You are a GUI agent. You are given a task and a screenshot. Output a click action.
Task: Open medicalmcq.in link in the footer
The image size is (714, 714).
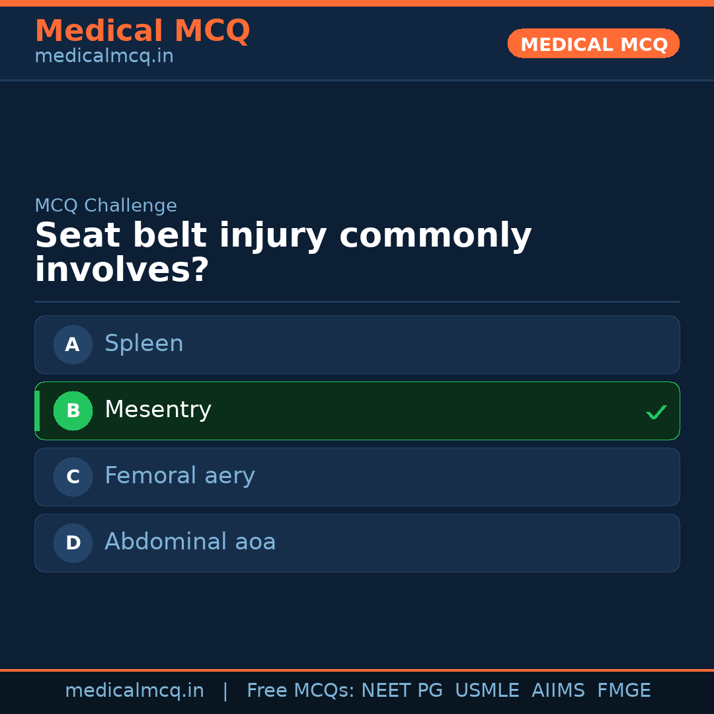click(134, 691)
